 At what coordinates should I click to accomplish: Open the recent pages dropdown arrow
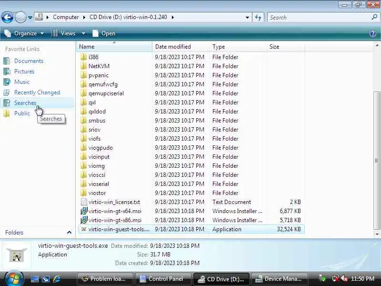pos(30,18)
